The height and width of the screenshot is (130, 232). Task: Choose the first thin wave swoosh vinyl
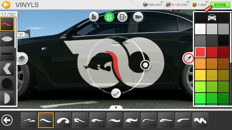[x=29, y=120]
